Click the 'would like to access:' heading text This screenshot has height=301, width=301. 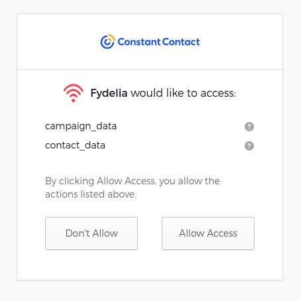point(183,93)
